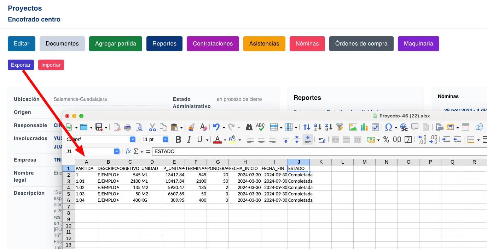Open the Name Box J1 dropdown
Viewport: 487px width, 249px height.
tap(117, 151)
